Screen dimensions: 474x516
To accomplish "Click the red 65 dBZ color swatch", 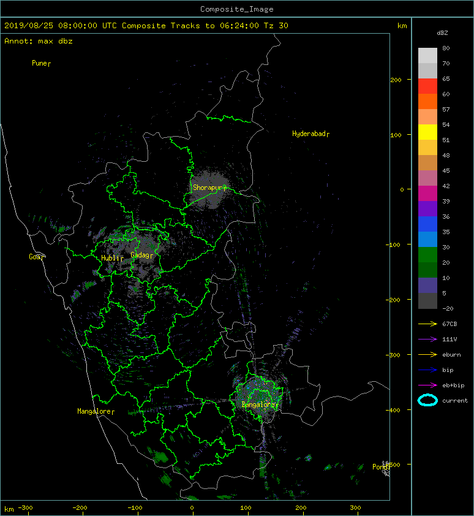I will (427, 86).
